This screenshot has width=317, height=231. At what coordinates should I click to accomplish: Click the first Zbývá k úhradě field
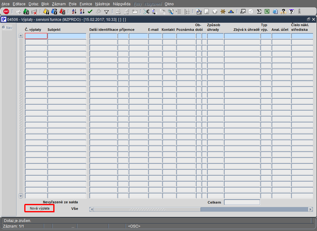pos(242,36)
